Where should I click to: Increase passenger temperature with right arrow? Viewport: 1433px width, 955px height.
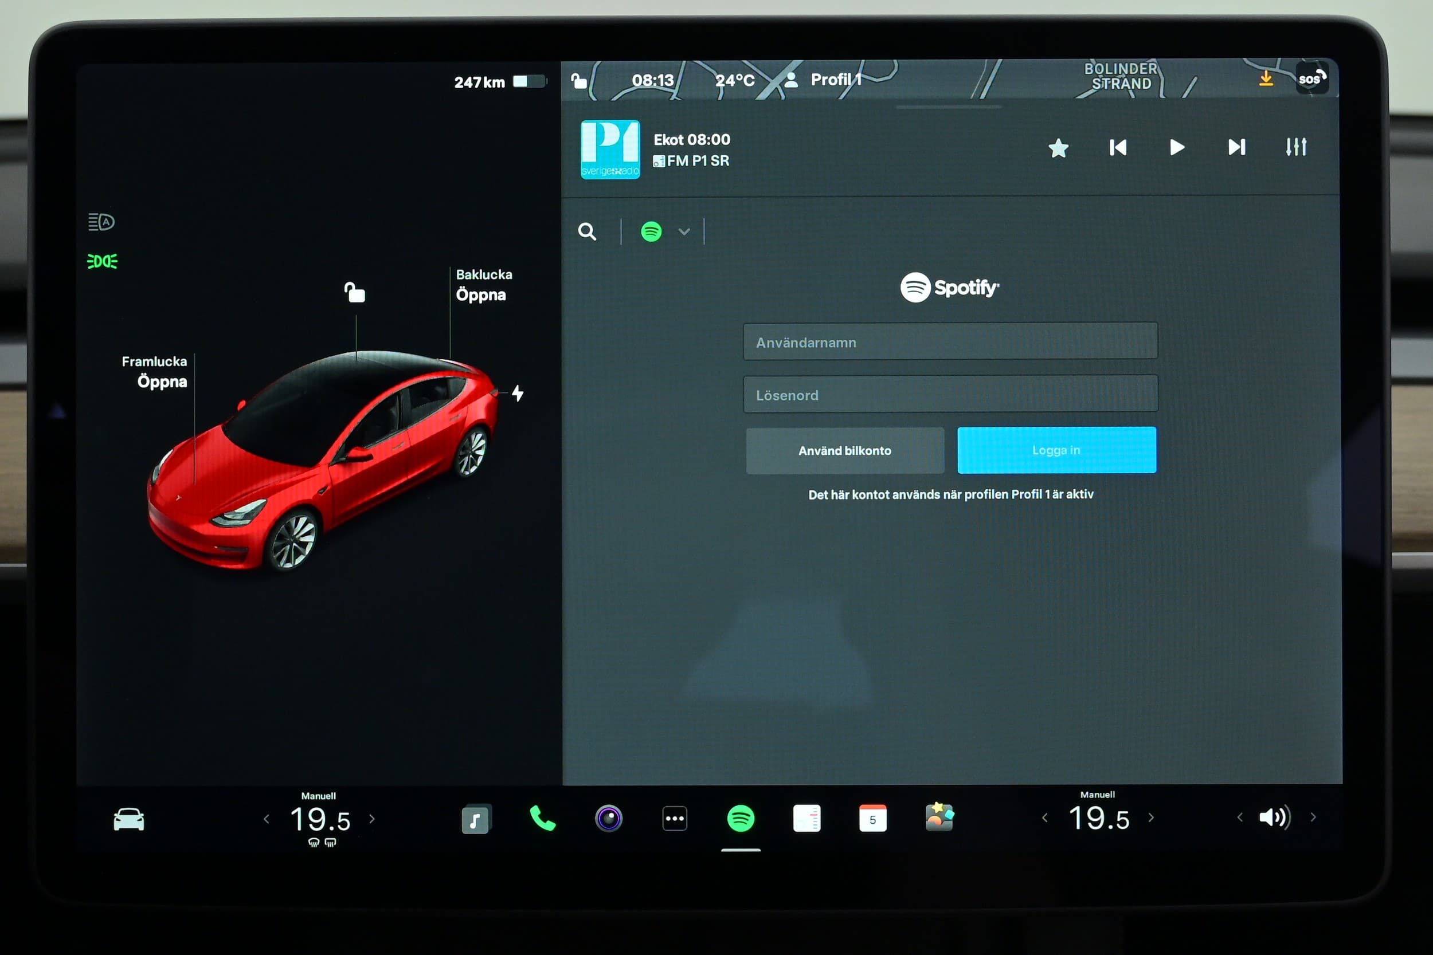[1151, 818]
